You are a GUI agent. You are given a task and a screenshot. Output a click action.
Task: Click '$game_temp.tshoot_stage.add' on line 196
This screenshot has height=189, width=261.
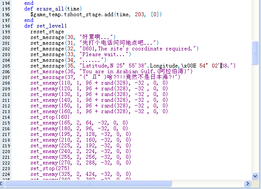click(72, 14)
